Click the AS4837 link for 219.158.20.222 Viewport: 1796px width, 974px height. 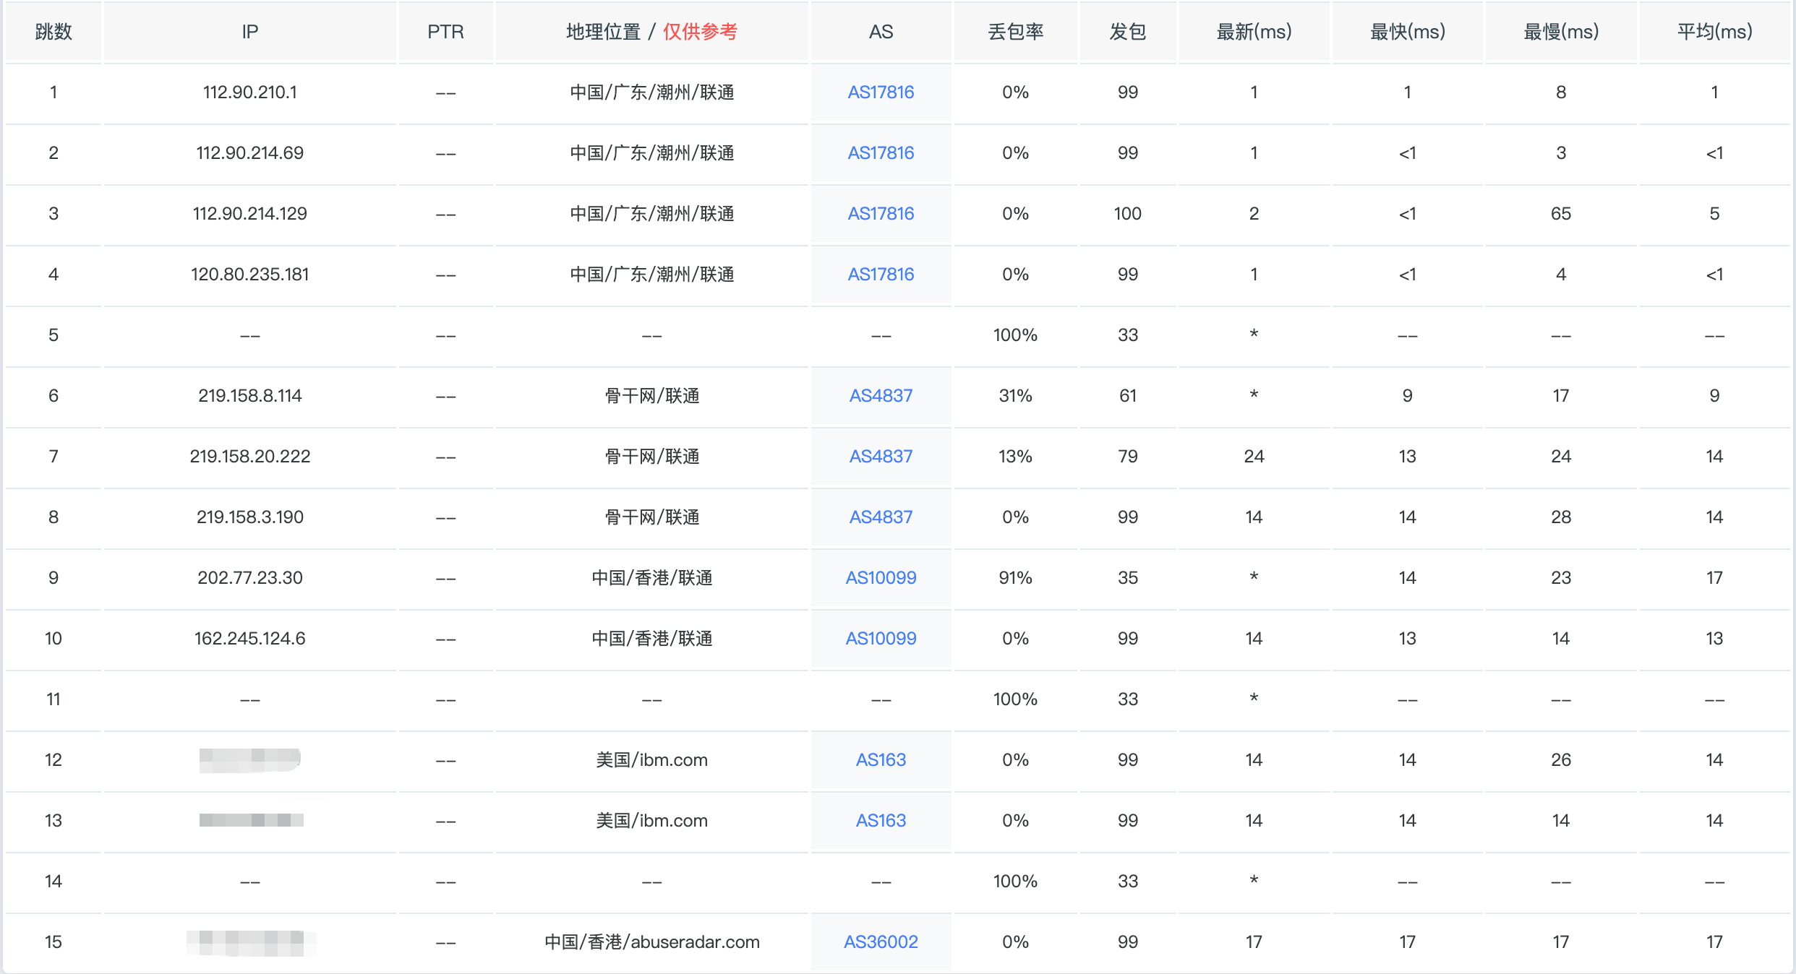coord(881,457)
